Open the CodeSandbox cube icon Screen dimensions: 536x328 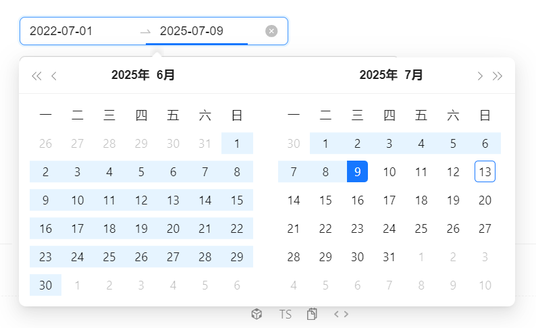(x=257, y=314)
